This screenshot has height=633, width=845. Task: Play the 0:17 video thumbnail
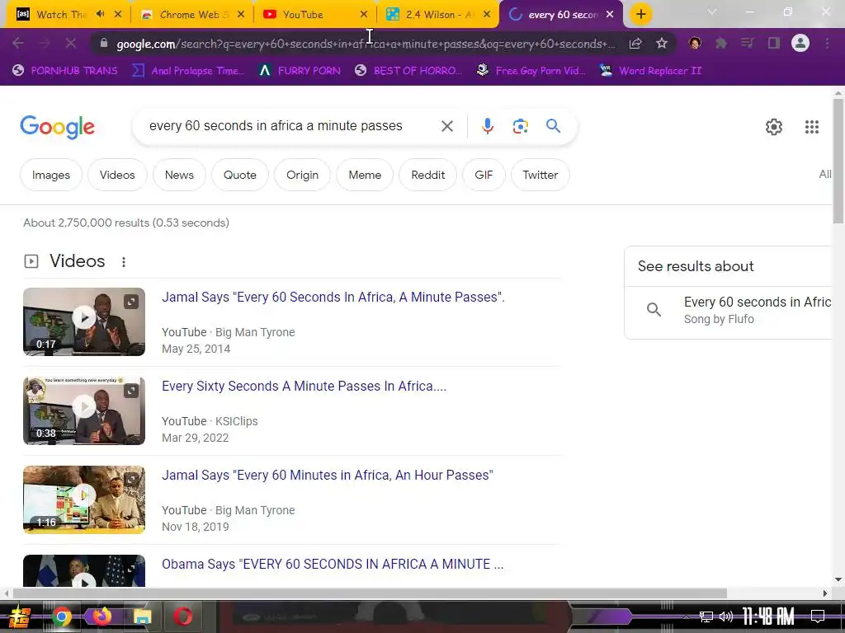84,321
